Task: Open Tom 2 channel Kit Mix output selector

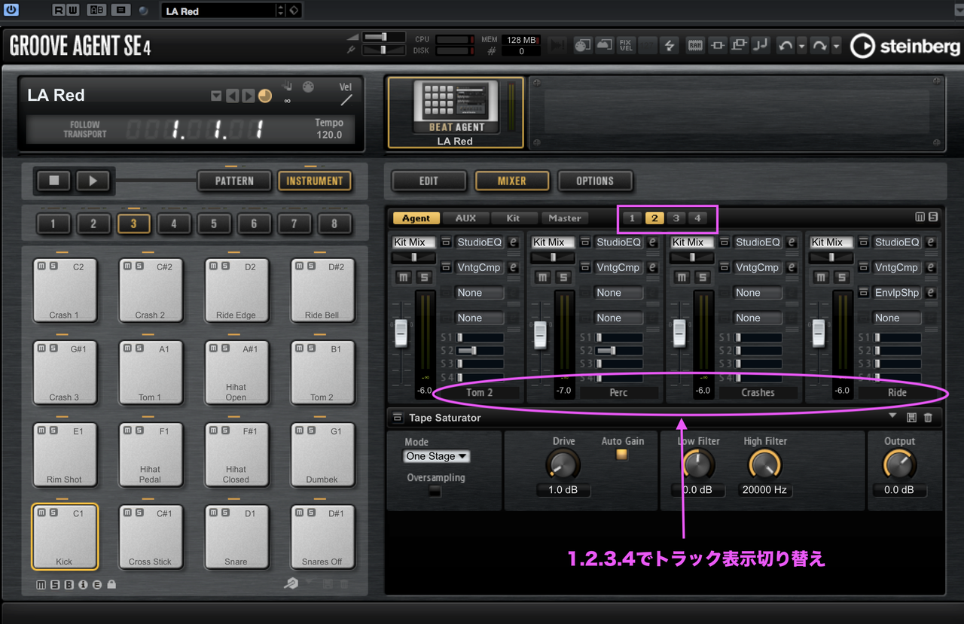Action: [x=413, y=242]
